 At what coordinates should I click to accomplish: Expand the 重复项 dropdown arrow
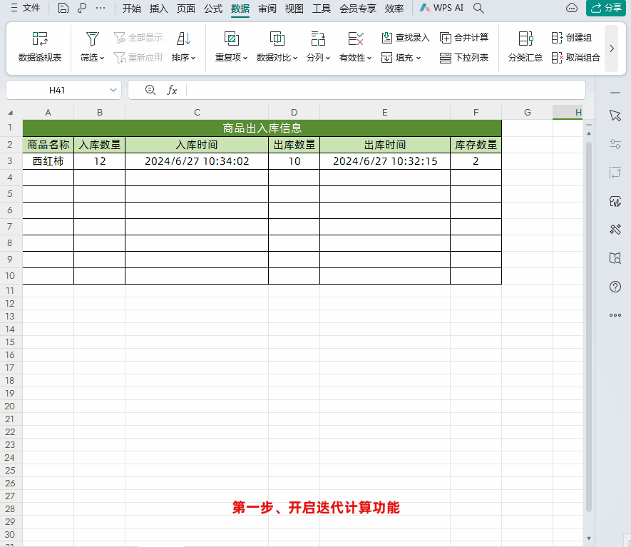pos(245,58)
